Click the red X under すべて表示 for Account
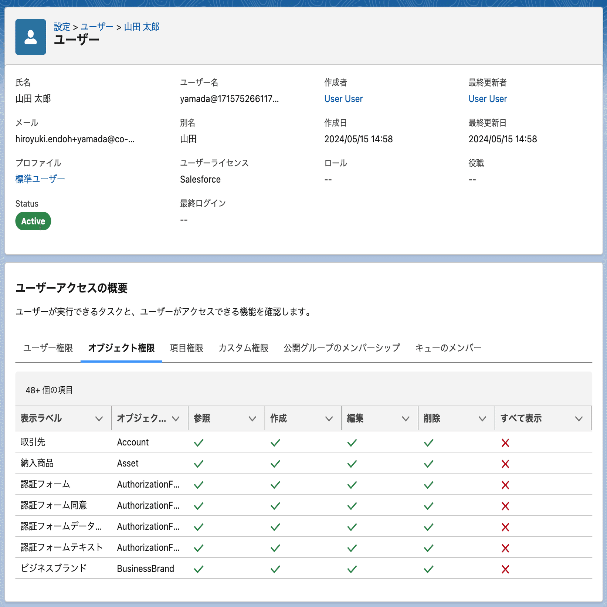Viewport: 607px width, 607px height. [x=506, y=442]
